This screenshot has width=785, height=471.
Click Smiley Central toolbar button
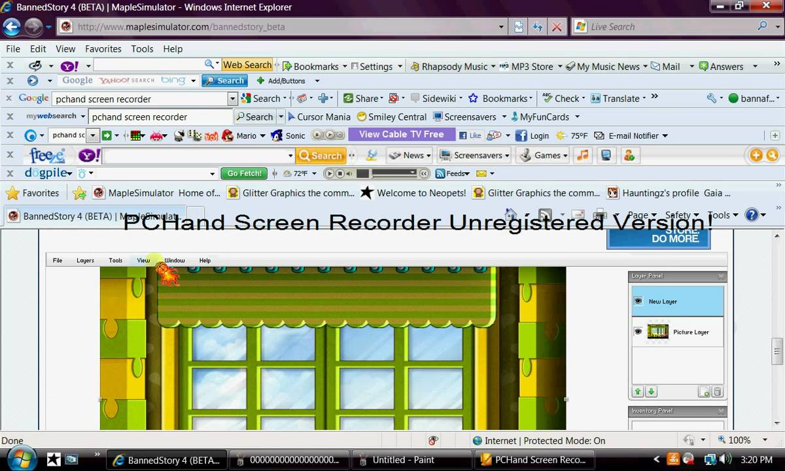pyautogui.click(x=392, y=116)
